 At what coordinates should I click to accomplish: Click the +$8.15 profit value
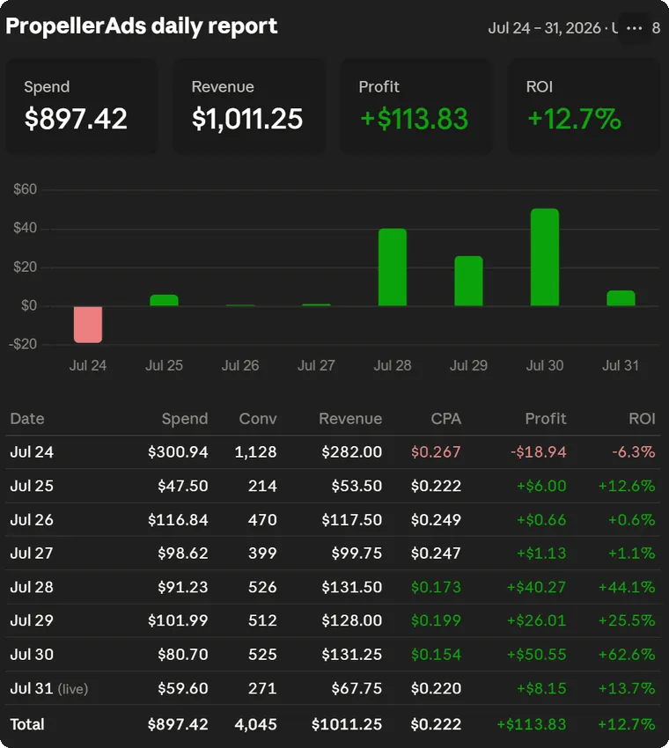pos(541,688)
